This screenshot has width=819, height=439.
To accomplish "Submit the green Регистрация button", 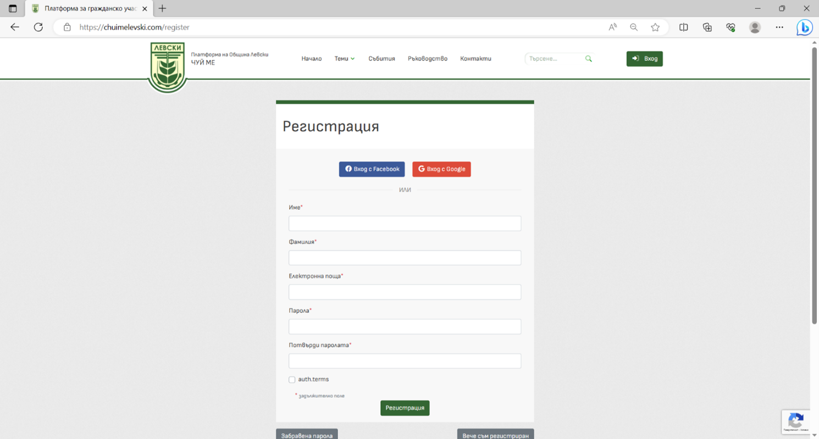I will pos(405,408).
